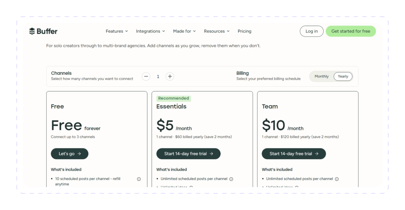Viewport: 405px width, 210px height.
Task: Open the Integrations dropdown menu
Action: (x=150, y=31)
